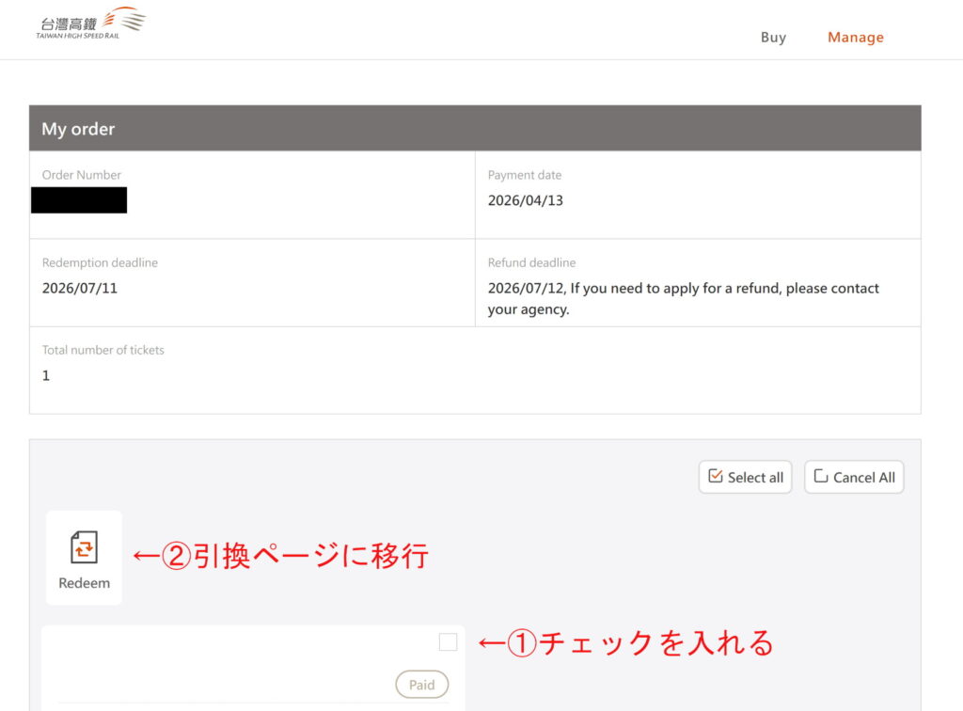Select the payment date 2026/04/13
The height and width of the screenshot is (711, 963).
coord(525,200)
